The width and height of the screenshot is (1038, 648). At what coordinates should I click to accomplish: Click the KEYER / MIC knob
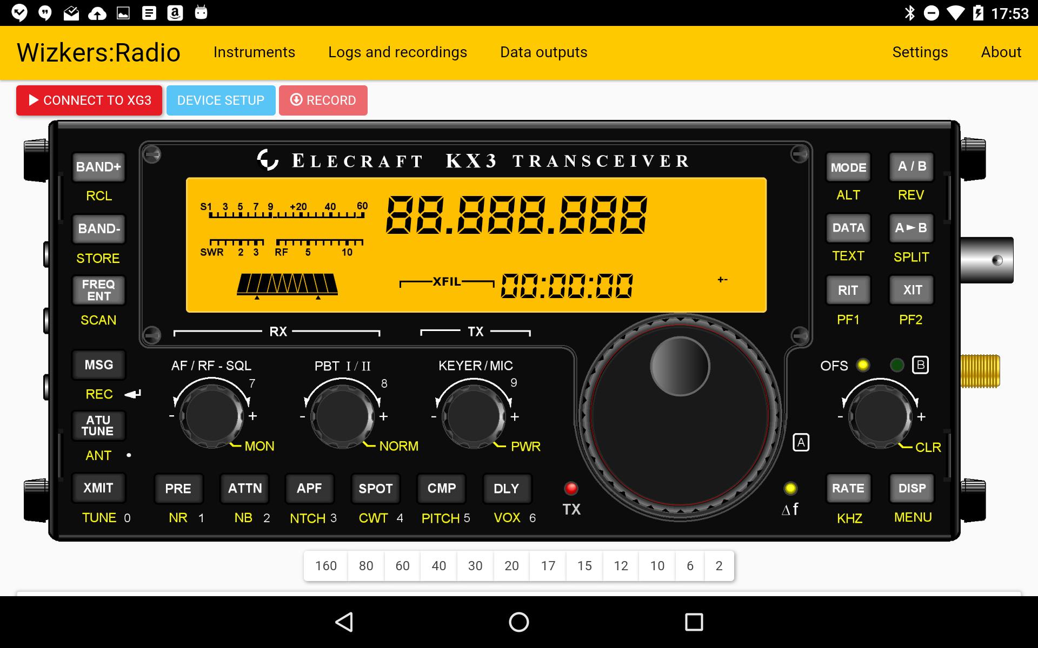click(x=474, y=416)
